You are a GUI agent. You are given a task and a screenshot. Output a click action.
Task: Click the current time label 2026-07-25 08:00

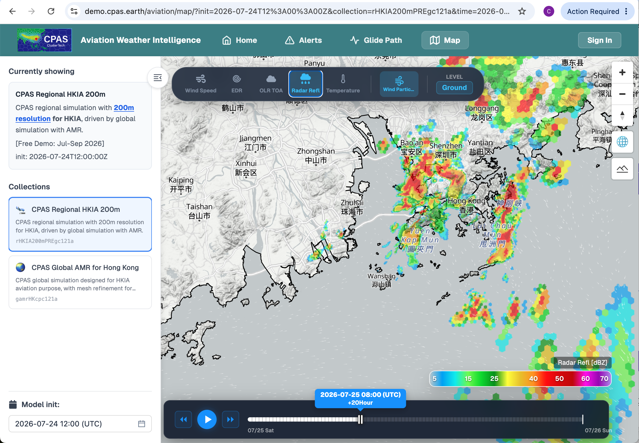pyautogui.click(x=360, y=395)
